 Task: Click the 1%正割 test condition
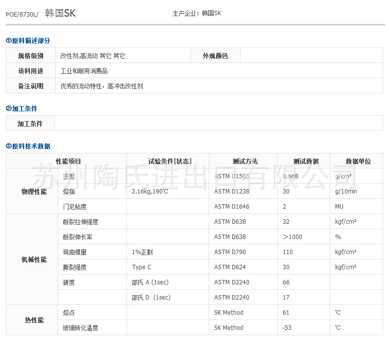(x=142, y=252)
